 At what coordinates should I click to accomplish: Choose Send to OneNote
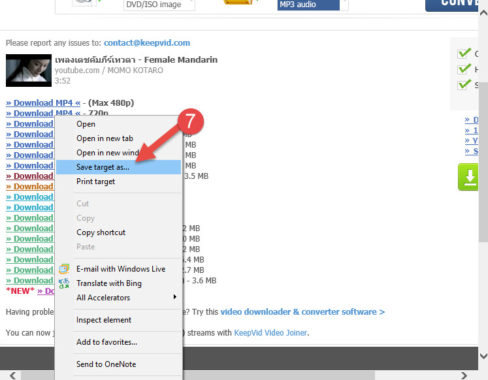118,364
